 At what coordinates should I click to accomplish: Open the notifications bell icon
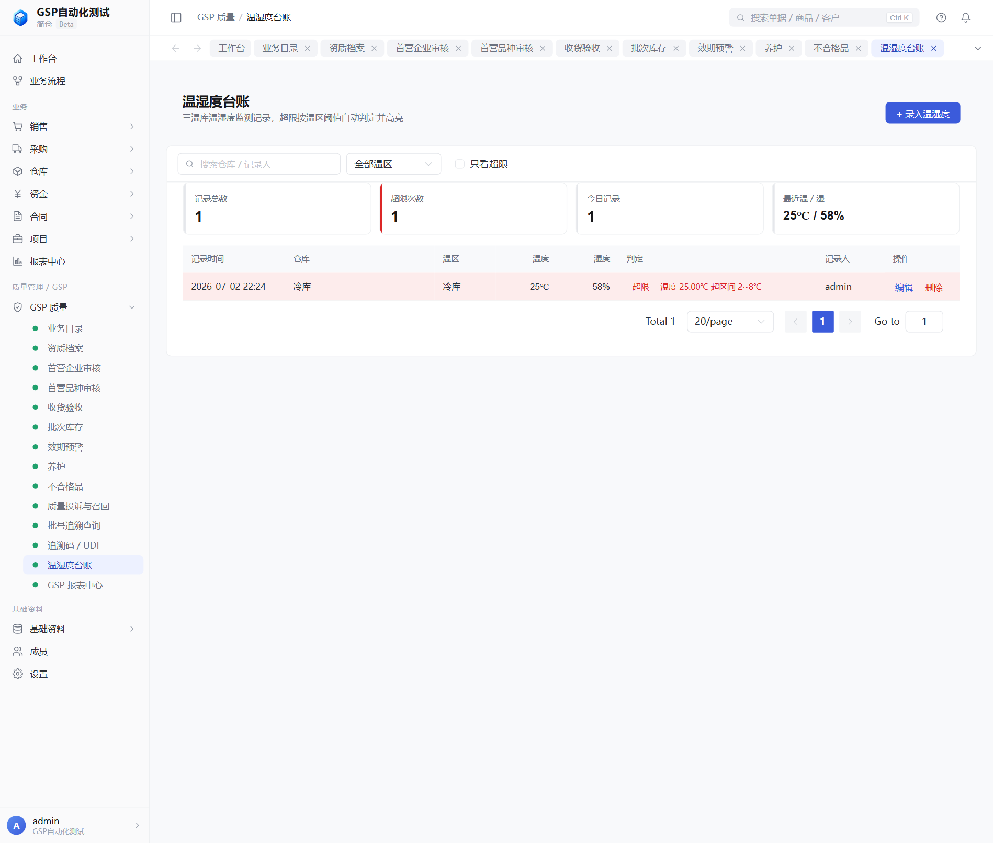966,18
